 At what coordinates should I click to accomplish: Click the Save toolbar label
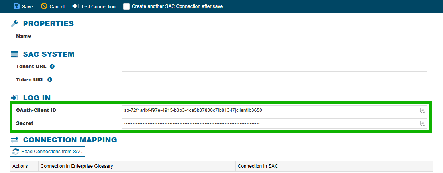27,7
